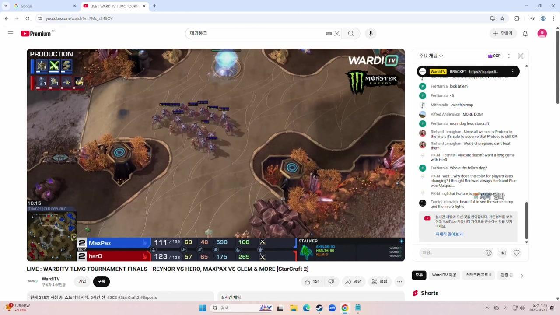The width and height of the screenshot is (560, 315).
Task: Expand the 주요 채팅 chat mode dropdown
Action: tap(431, 56)
